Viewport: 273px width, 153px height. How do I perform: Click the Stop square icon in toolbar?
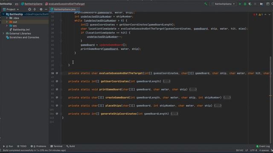[x=255, y=4]
